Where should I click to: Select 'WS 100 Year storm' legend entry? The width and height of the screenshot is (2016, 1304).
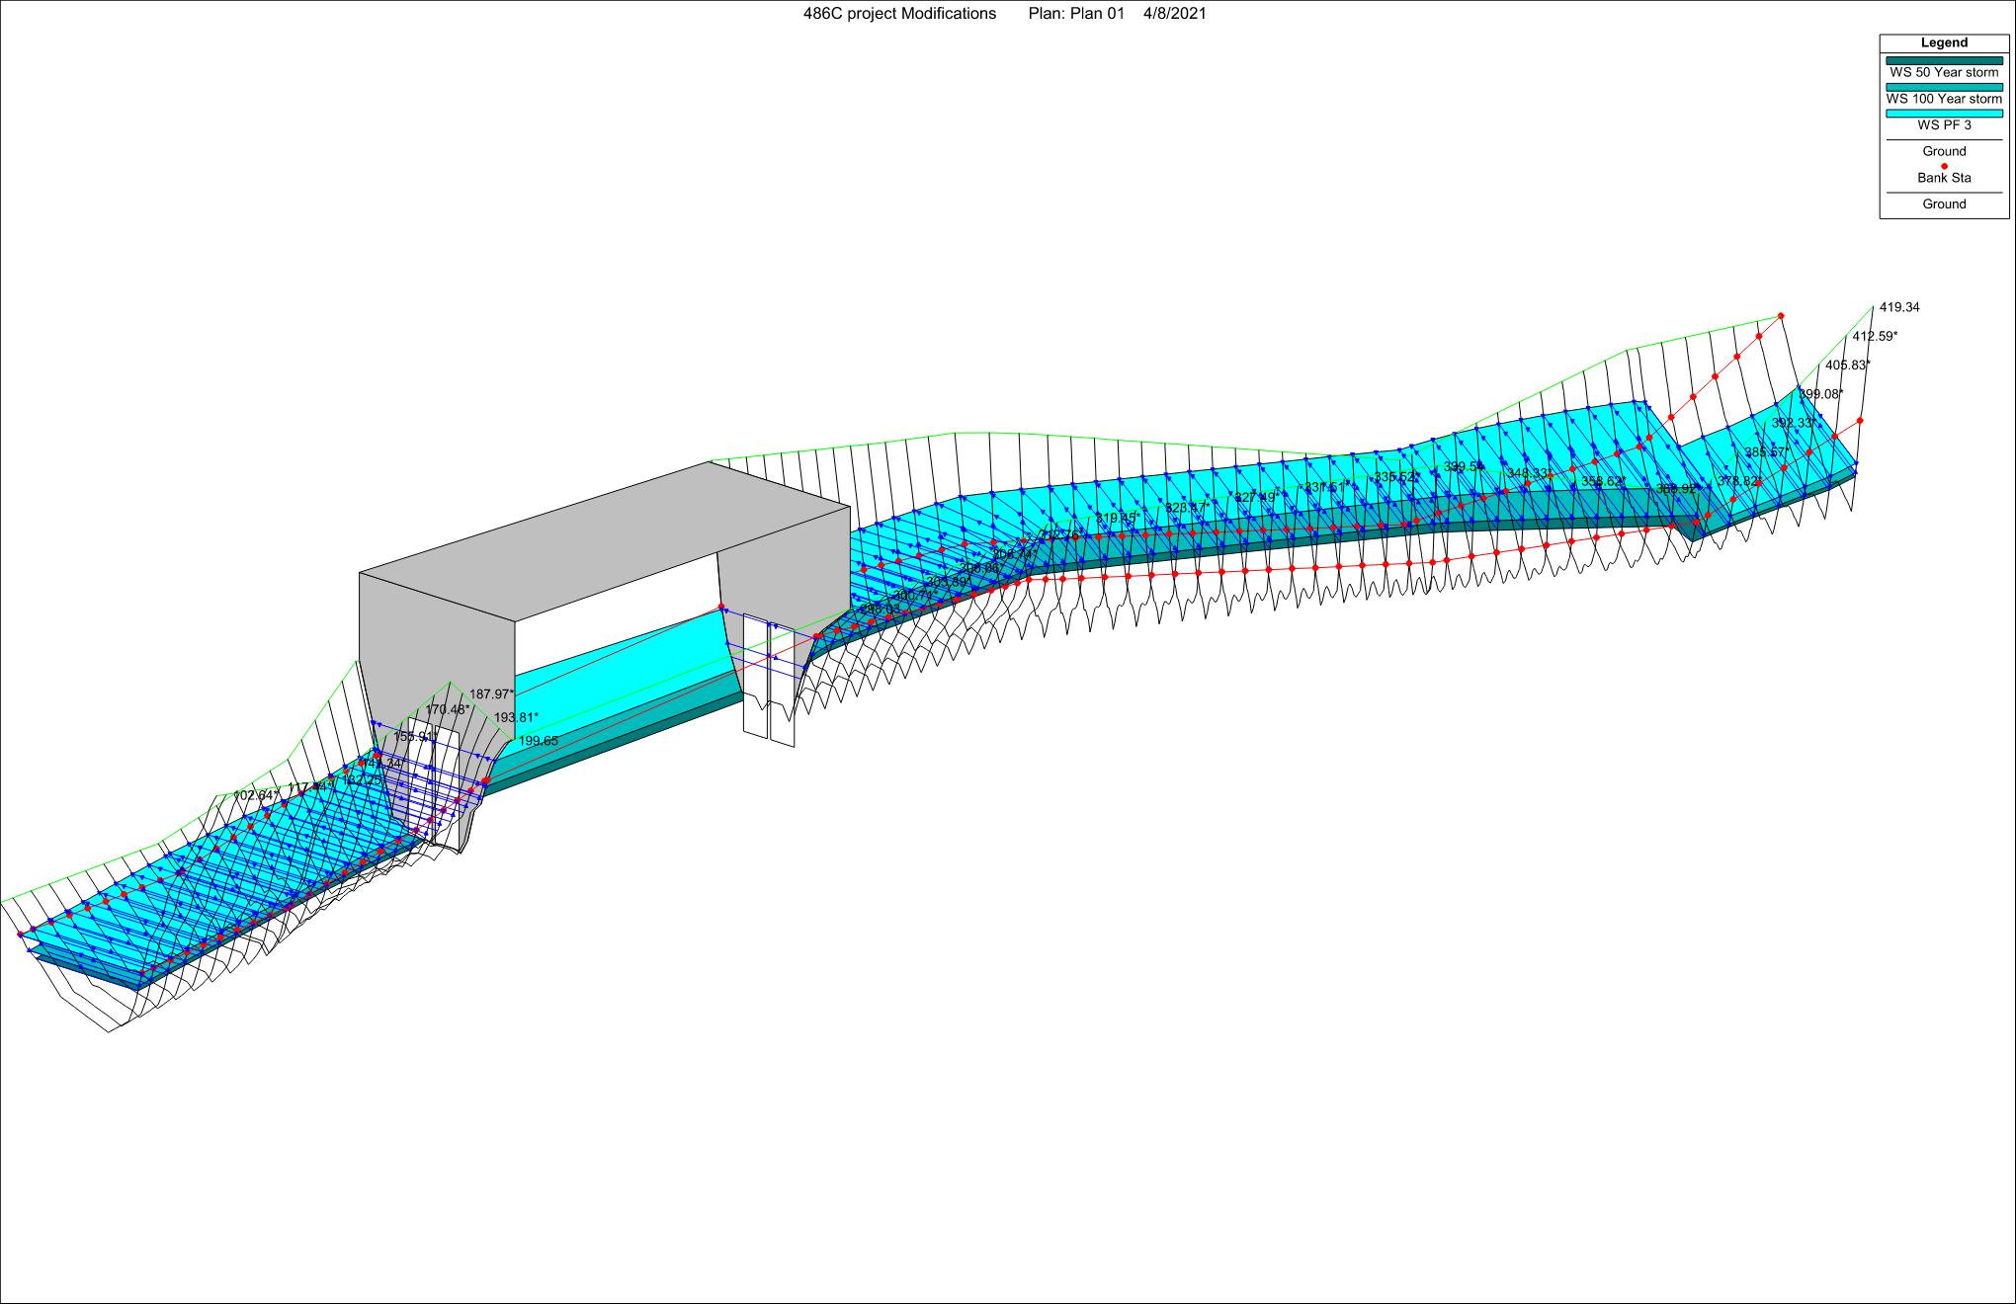click(x=1944, y=99)
